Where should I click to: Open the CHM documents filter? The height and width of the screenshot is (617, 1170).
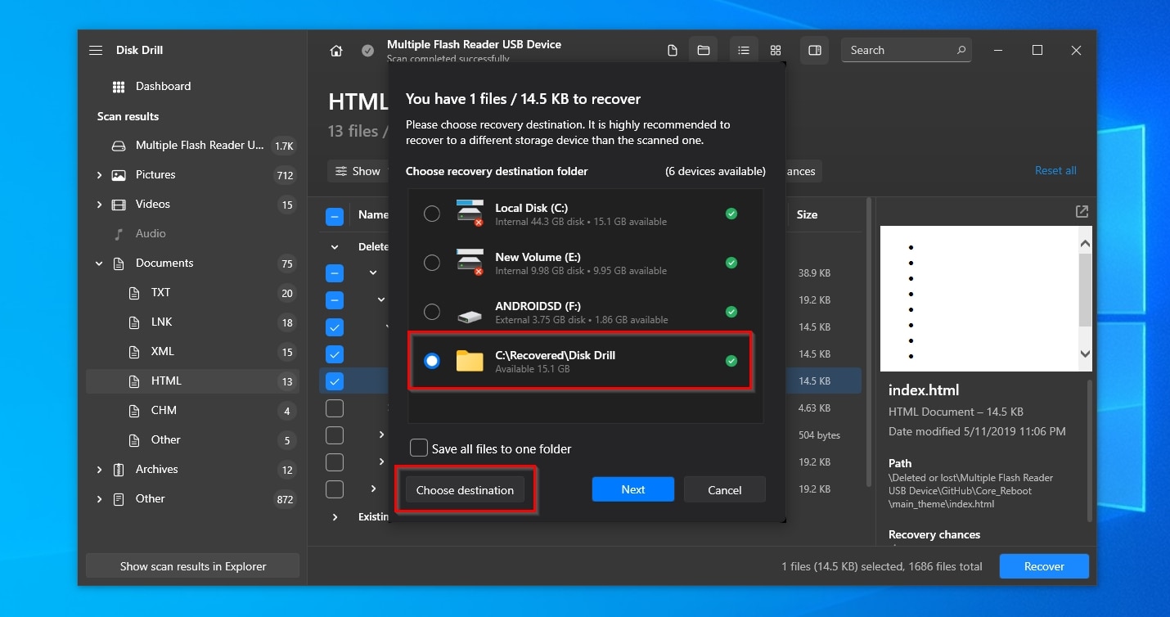coord(192,410)
